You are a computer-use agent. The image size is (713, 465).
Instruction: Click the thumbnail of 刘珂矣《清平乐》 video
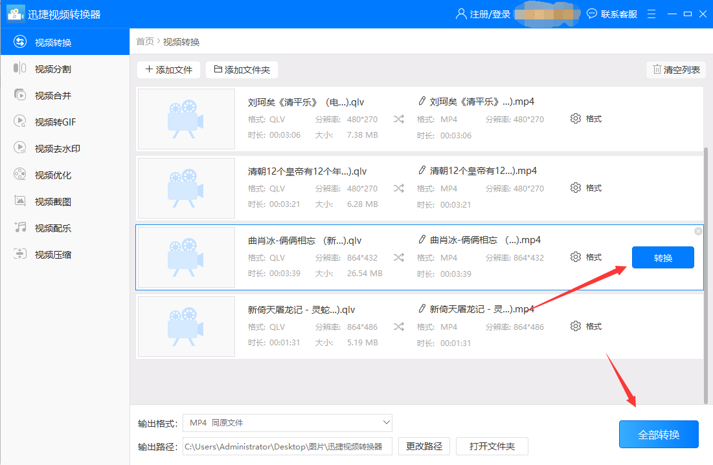coord(187,119)
